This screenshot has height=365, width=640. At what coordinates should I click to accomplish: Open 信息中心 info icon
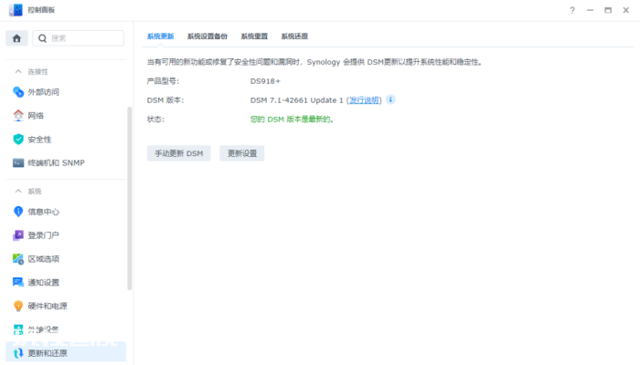tap(18, 212)
